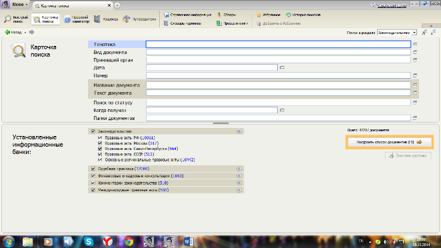
Task: Expand Финансовые и кадровые консультации section
Action: coord(238,175)
